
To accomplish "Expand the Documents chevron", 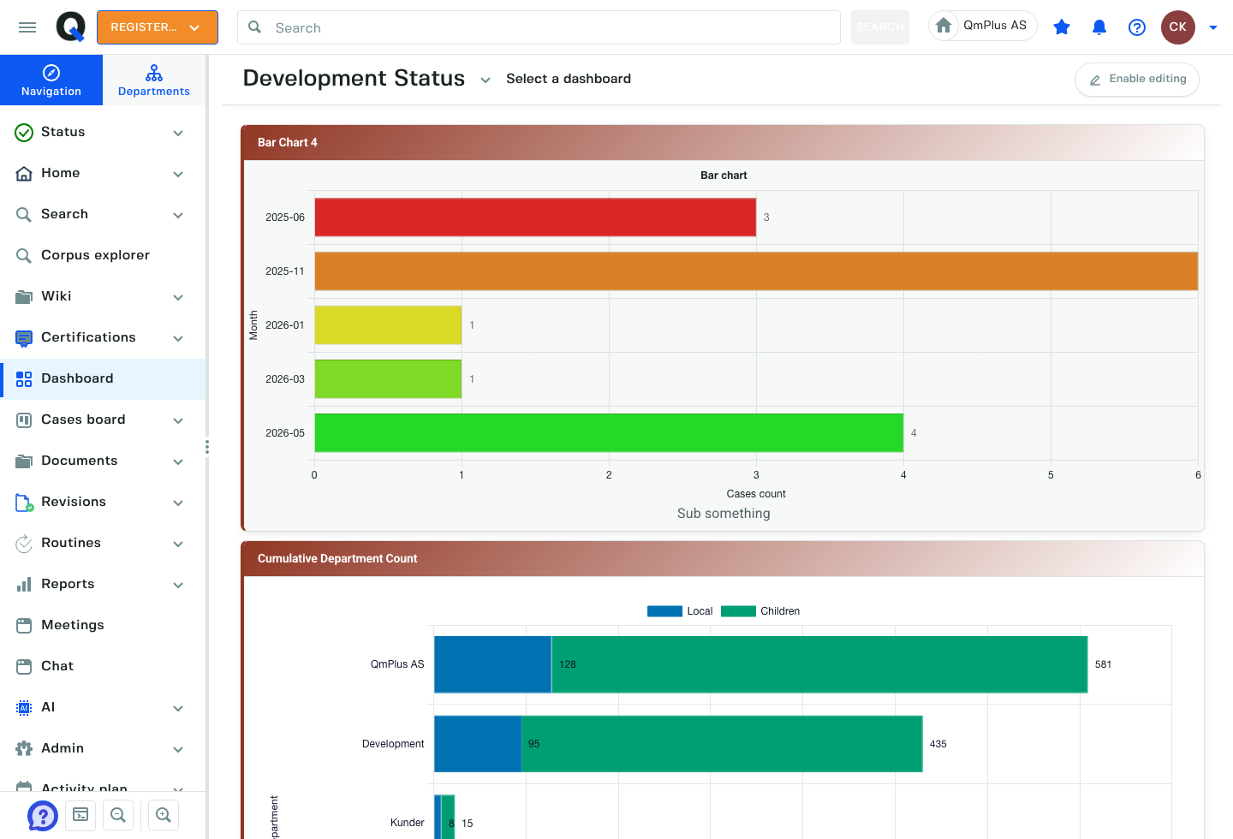I will tap(178, 461).
